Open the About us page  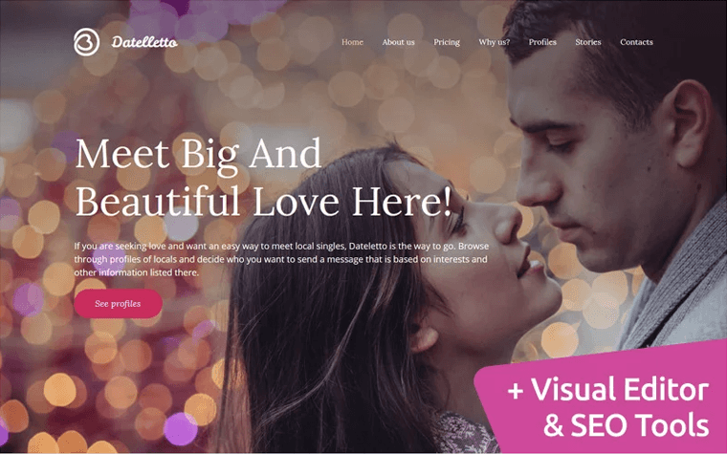coord(398,42)
